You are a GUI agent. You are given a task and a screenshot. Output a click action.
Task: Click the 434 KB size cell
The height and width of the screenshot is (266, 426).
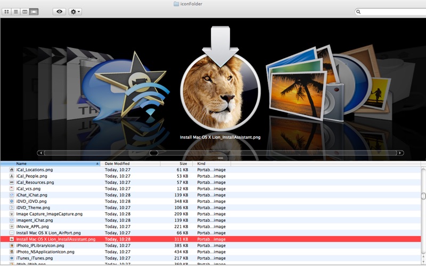(181, 252)
